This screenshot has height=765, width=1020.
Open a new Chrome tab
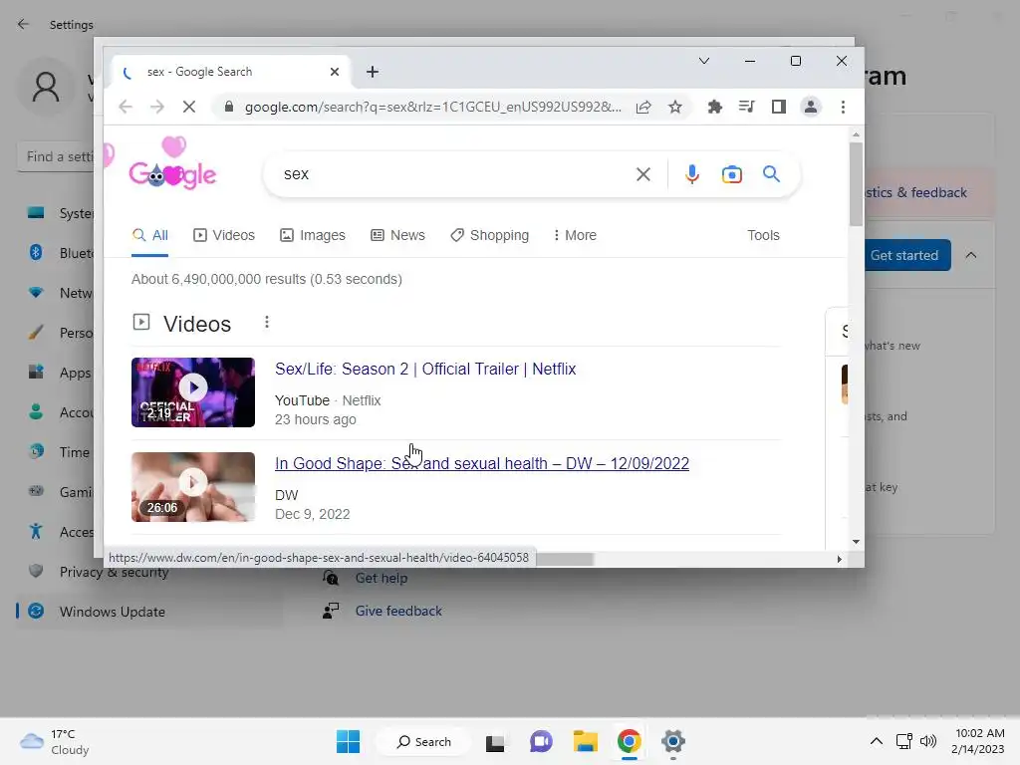click(x=373, y=72)
